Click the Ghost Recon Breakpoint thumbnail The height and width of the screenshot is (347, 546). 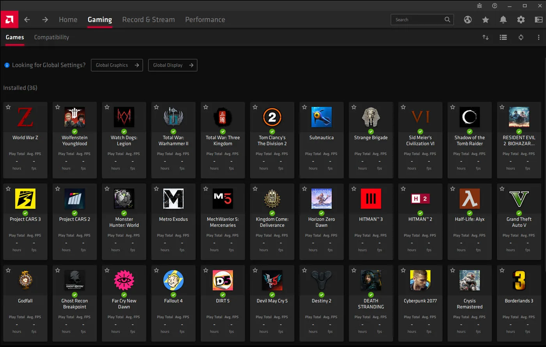coord(74,280)
